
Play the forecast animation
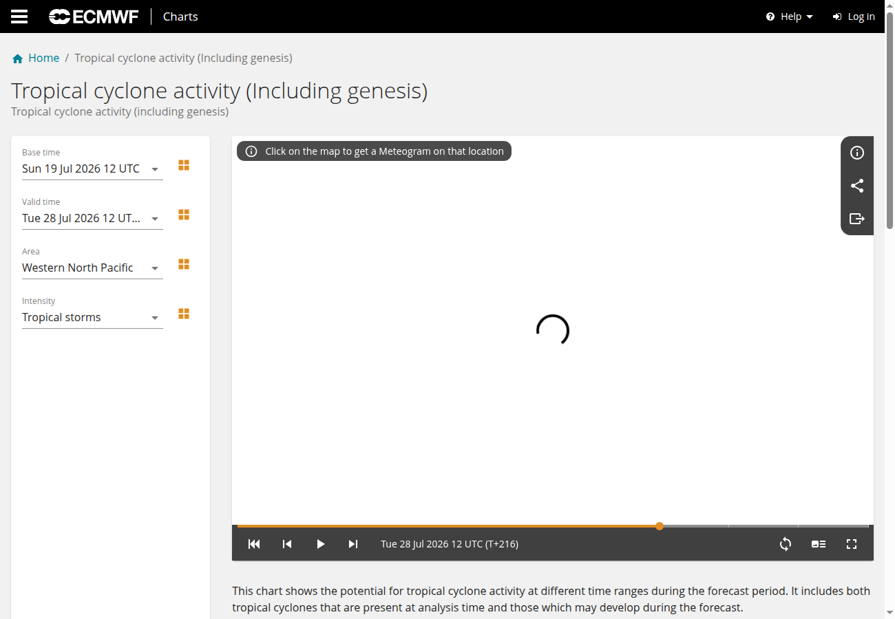click(x=320, y=544)
